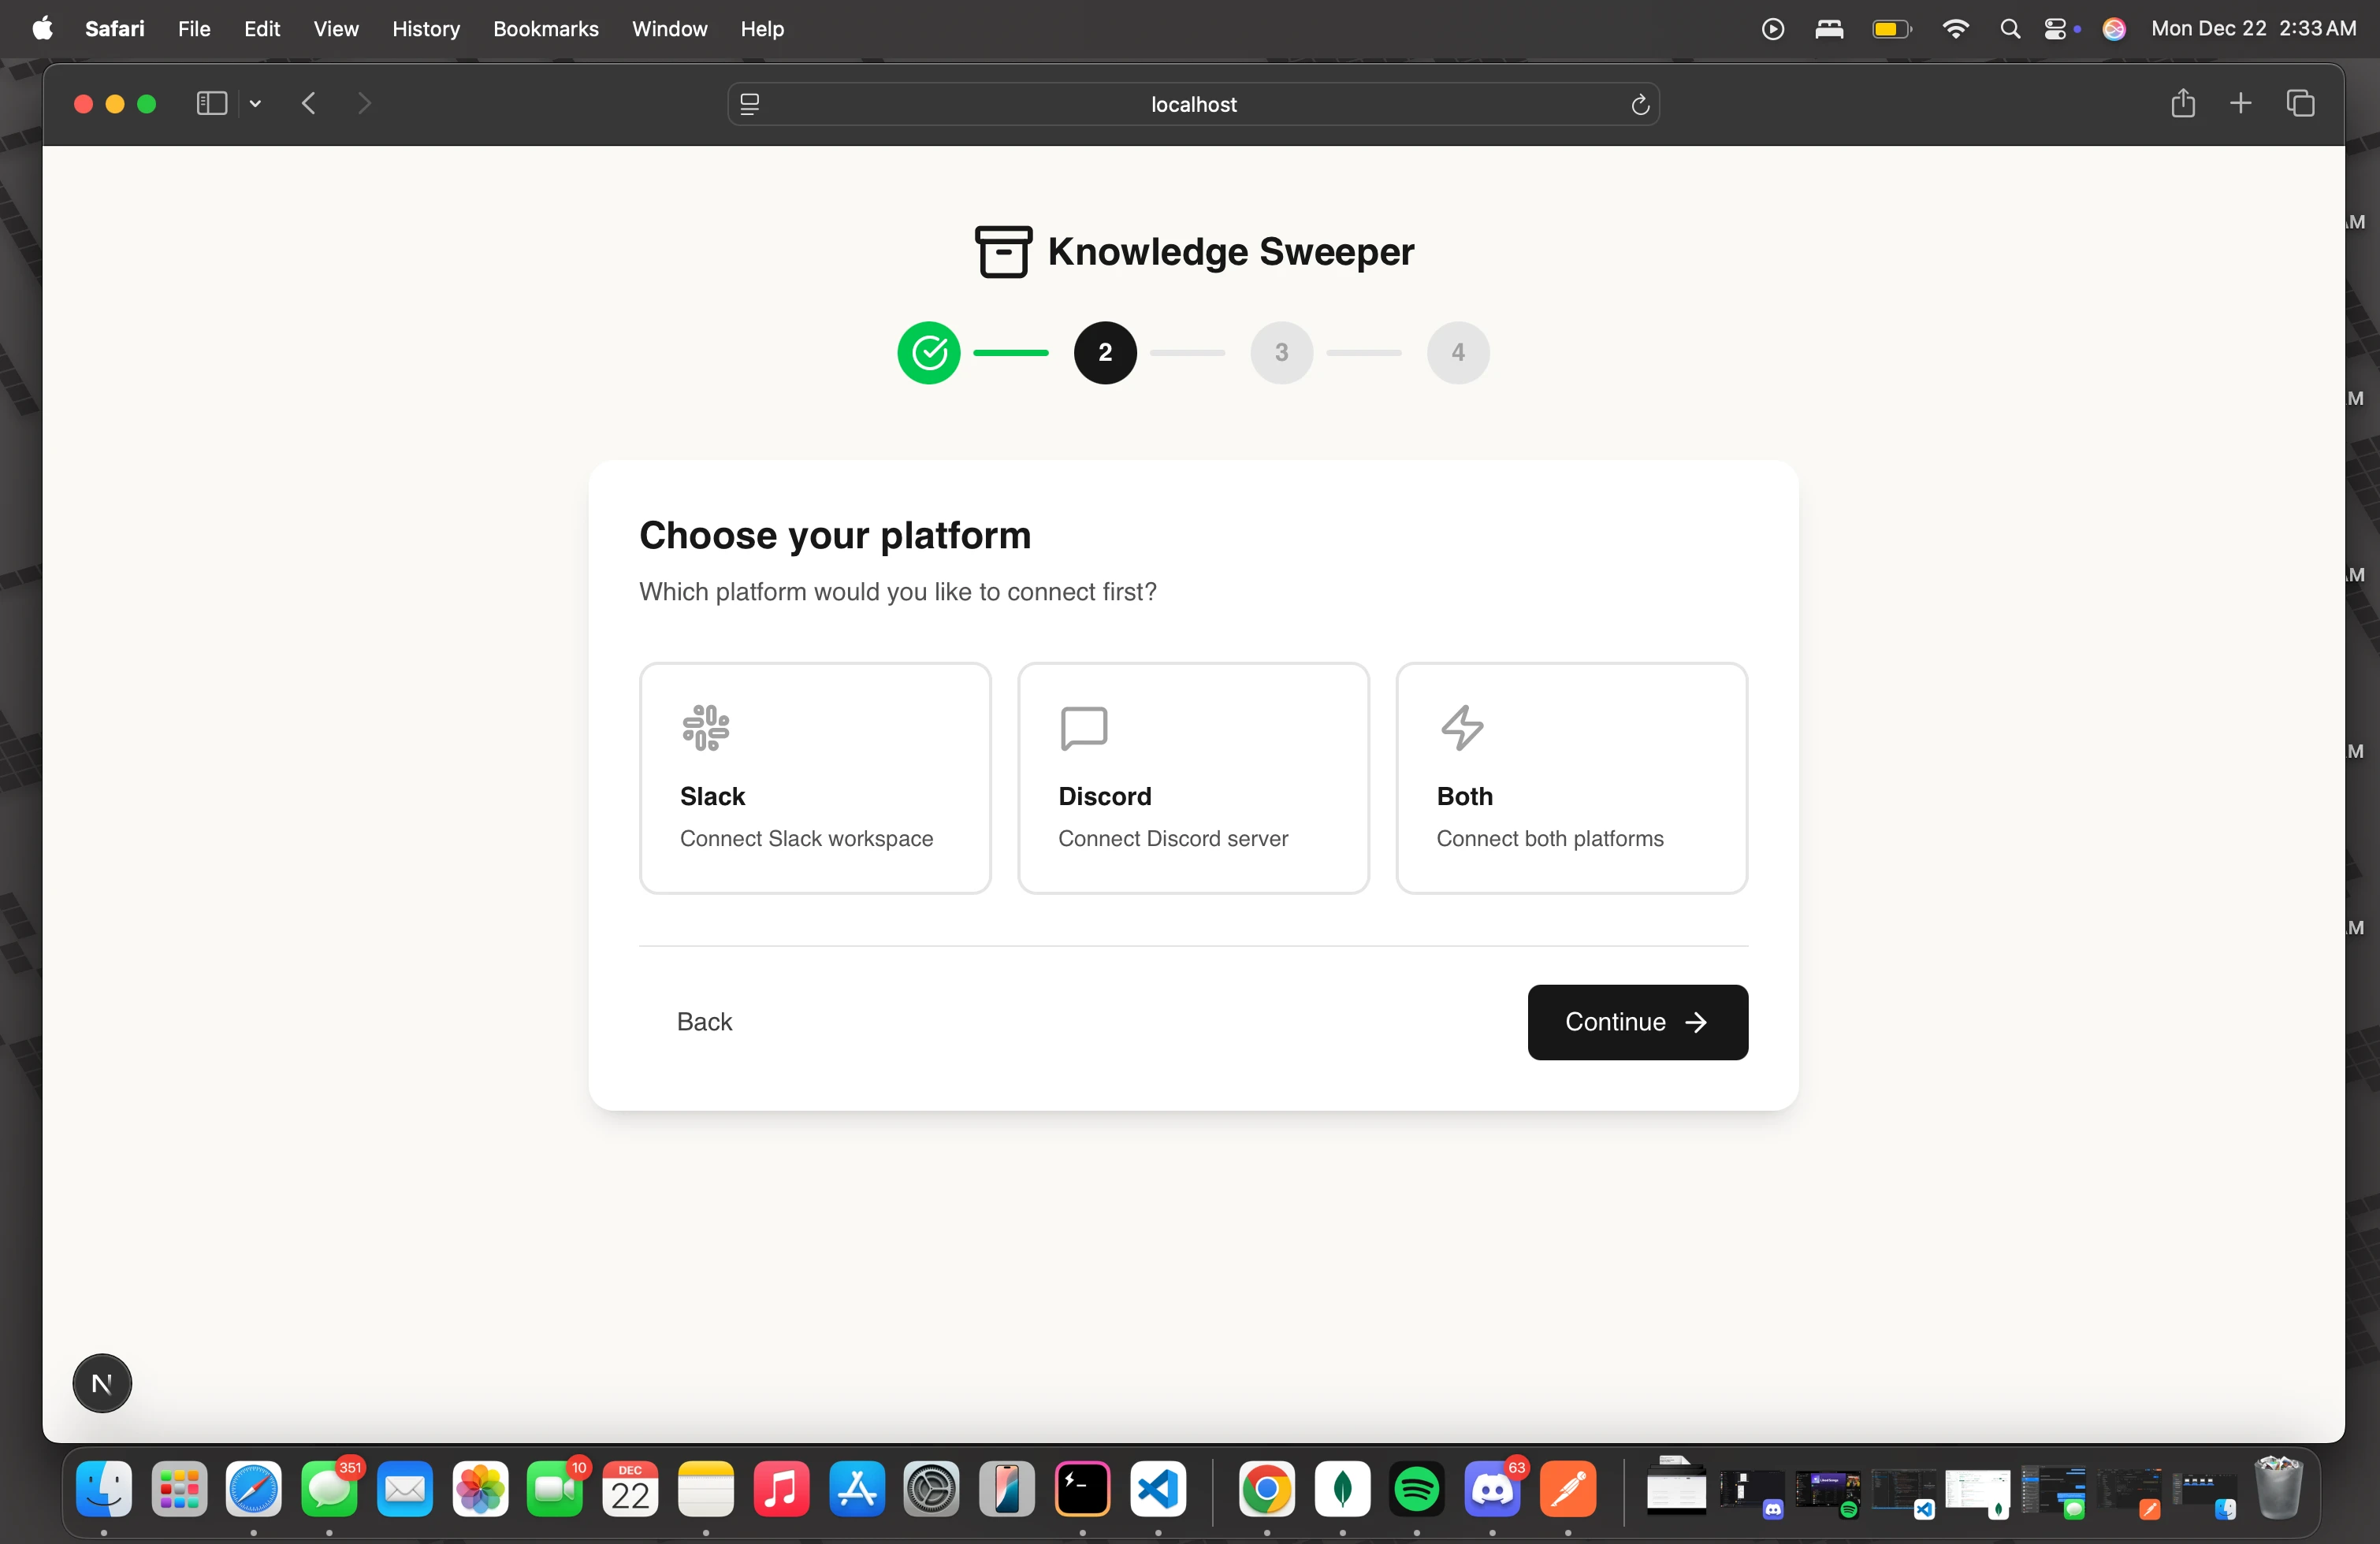
Task: Expand the sidebar tab group dropdown arrow
Action: [256, 103]
